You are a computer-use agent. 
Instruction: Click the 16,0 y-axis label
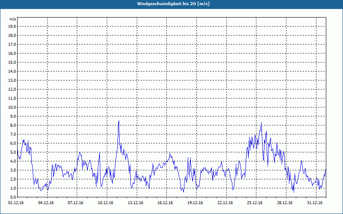pos(12,53)
